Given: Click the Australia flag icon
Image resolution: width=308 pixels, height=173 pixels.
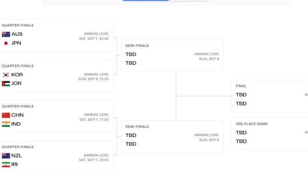Looking at the screenshot, I should pos(6,34).
